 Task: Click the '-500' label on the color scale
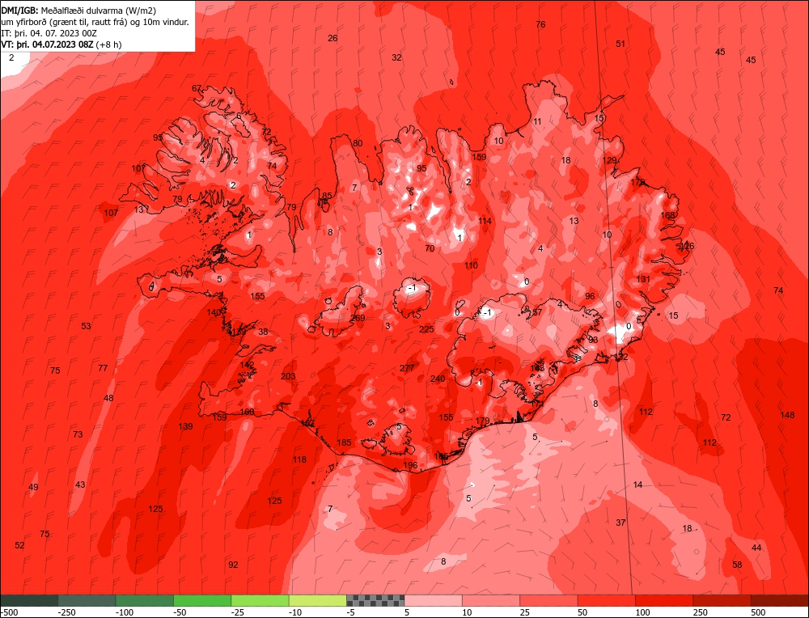click(9, 612)
